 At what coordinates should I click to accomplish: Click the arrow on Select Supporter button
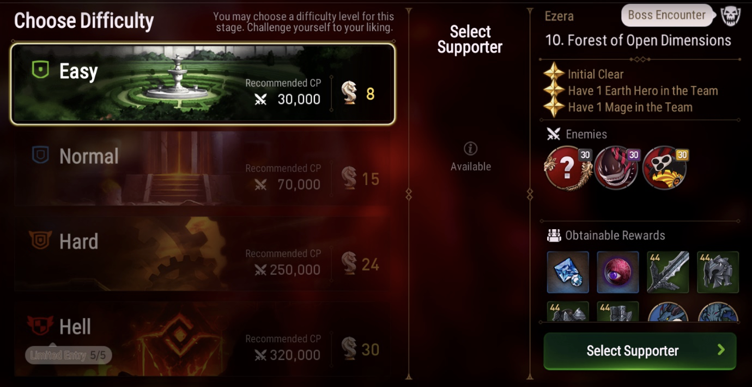tap(721, 350)
